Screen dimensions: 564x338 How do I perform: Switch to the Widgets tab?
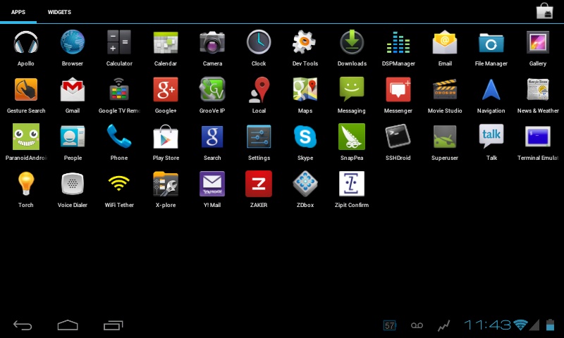(59, 13)
